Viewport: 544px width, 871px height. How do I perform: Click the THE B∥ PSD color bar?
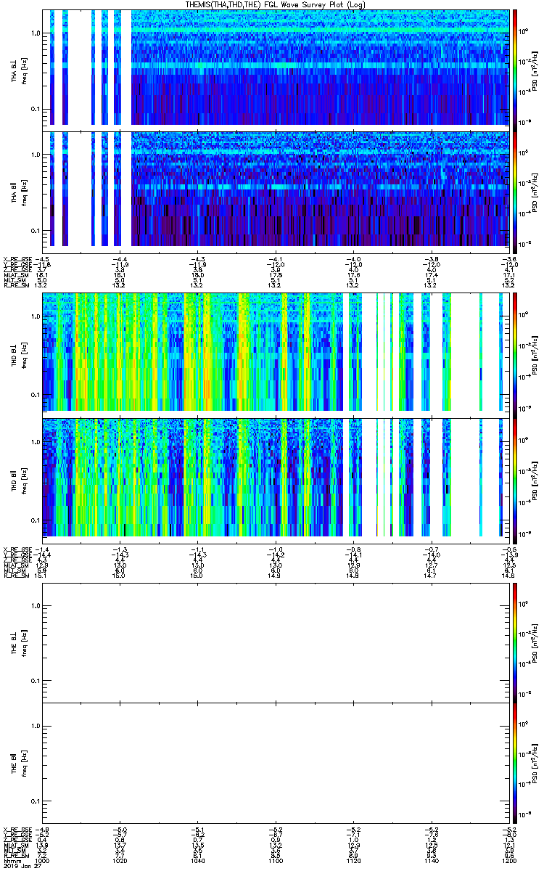coord(516,761)
